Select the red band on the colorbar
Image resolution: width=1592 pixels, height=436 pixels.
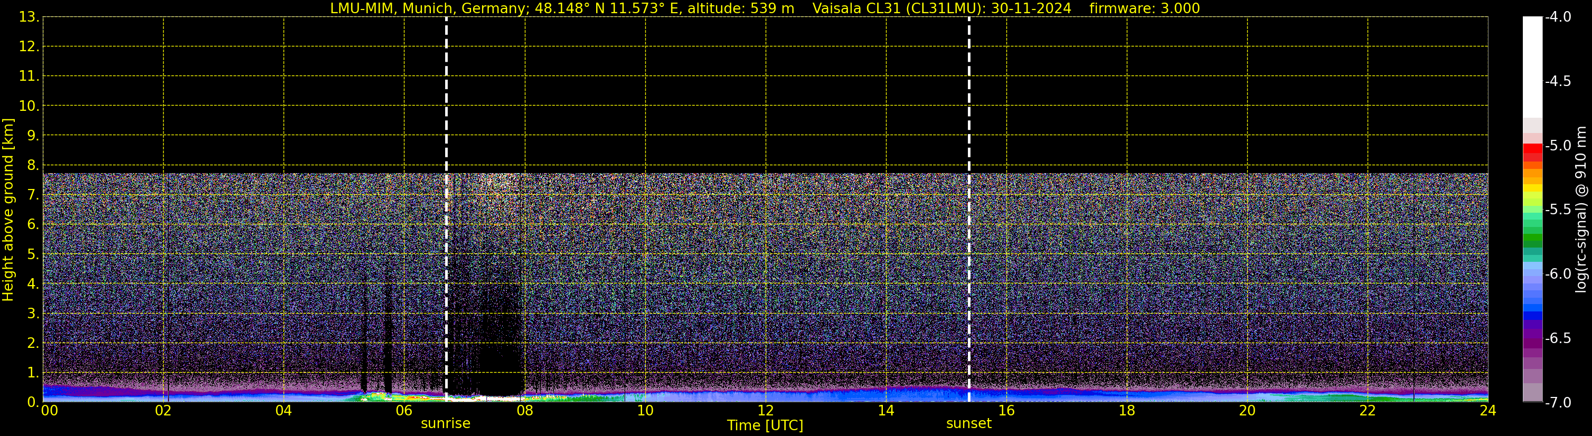click(1532, 149)
